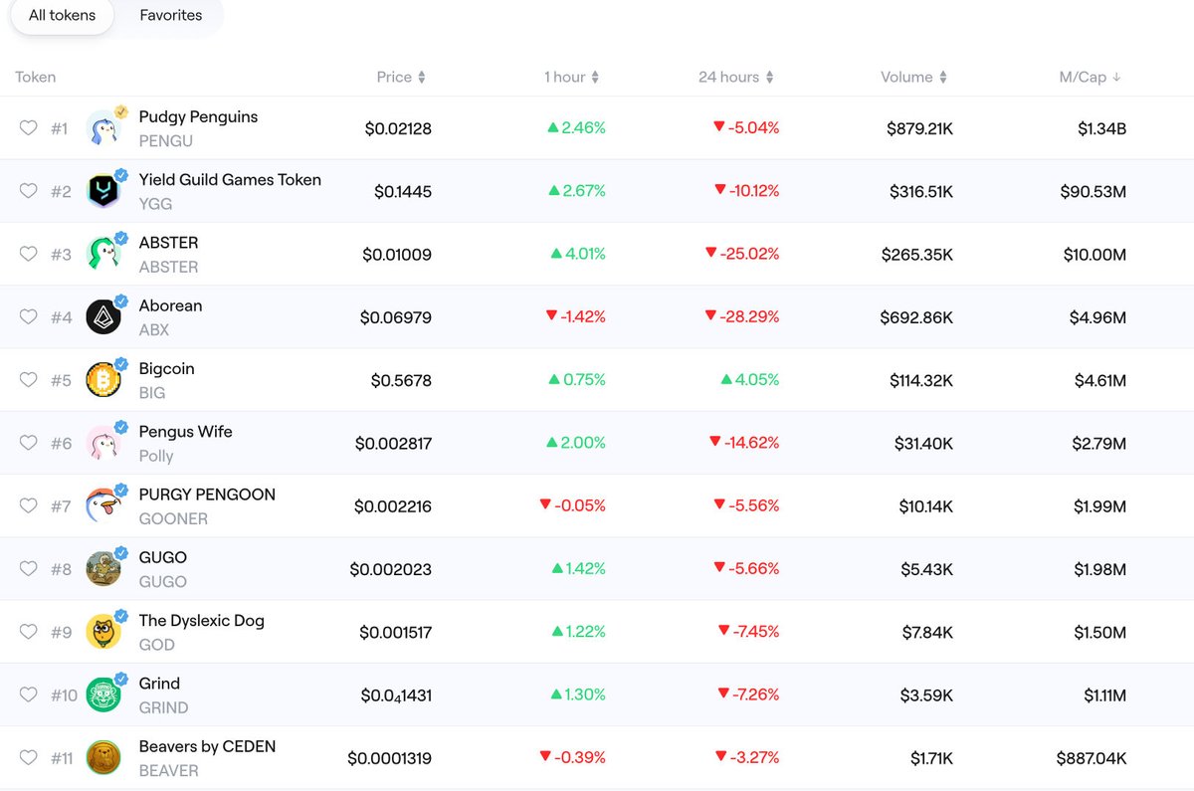Sort the table by 24 hours change

point(735,77)
